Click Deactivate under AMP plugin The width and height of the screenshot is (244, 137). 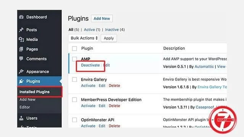click(x=90, y=65)
